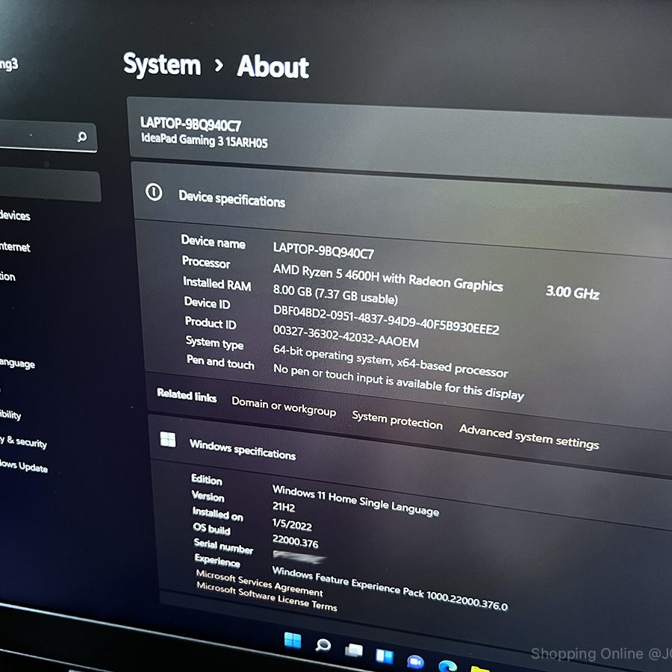Image resolution: width=672 pixels, height=672 pixels.
Task: Open Microsoft Services Agreement link
Action: click(259, 582)
